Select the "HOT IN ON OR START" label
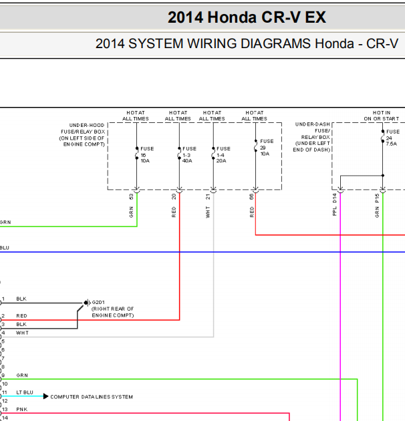The width and height of the screenshot is (405, 421). coord(382,116)
